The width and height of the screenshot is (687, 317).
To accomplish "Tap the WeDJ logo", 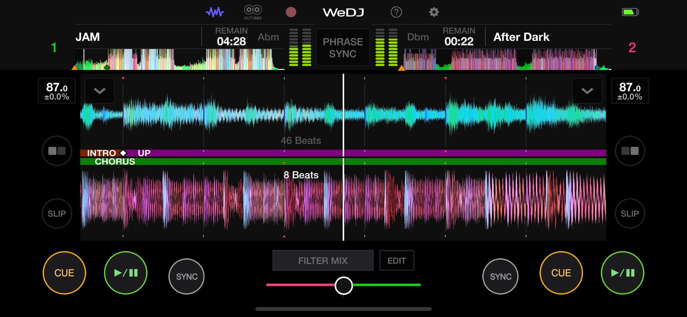I will coord(343,12).
